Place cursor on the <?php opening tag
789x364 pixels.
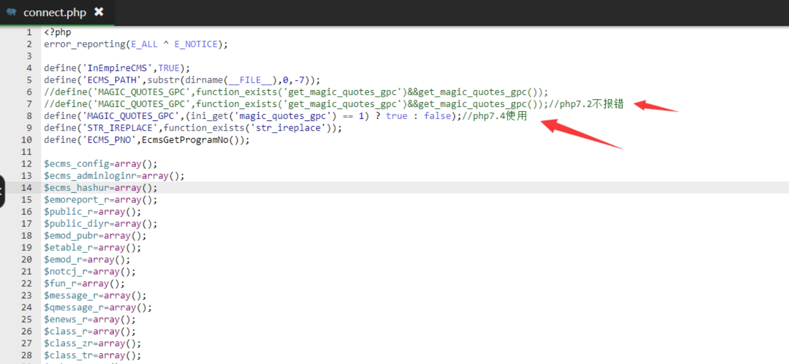(x=57, y=32)
